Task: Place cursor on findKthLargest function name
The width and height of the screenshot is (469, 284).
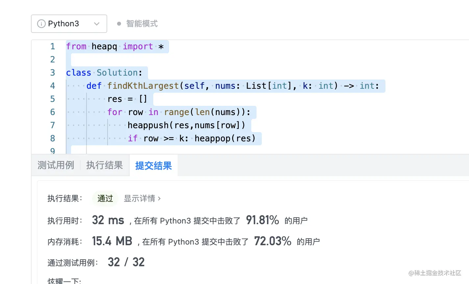Action: (143, 86)
